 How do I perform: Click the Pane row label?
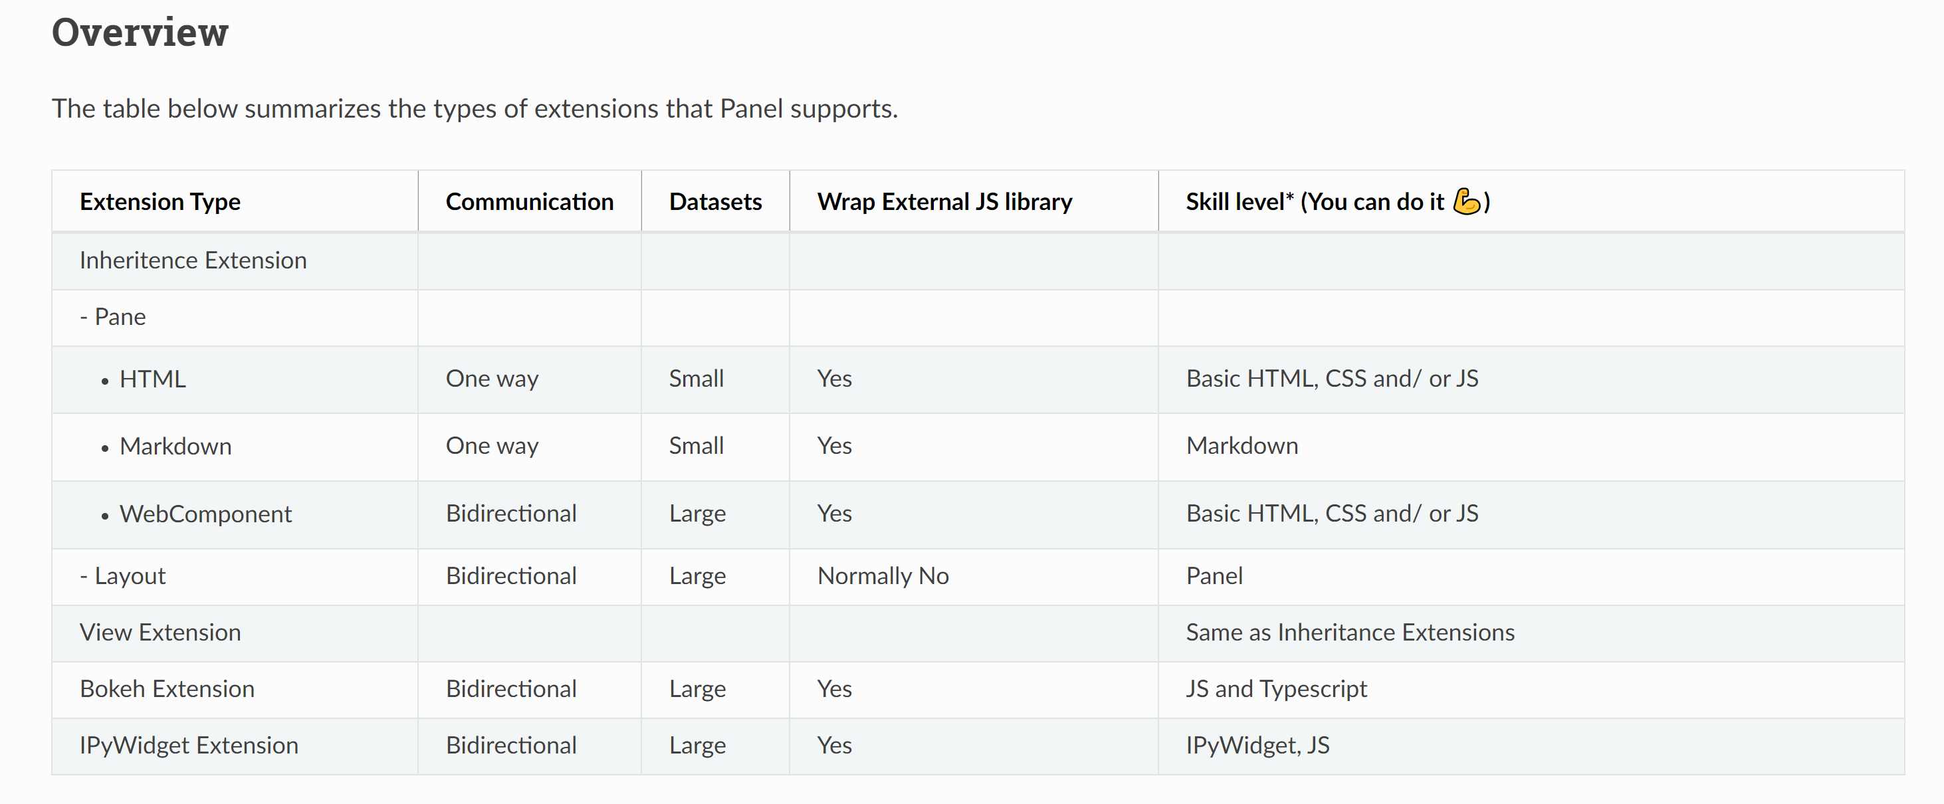(112, 317)
